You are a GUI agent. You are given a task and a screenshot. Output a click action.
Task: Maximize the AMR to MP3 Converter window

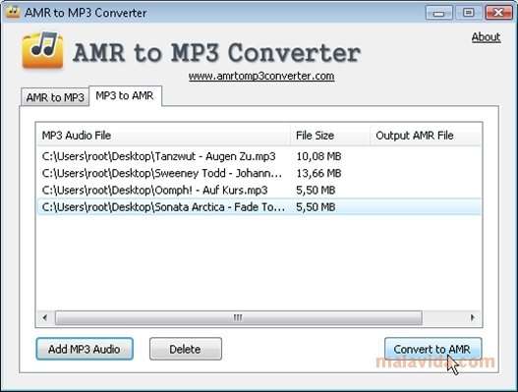(469, 13)
